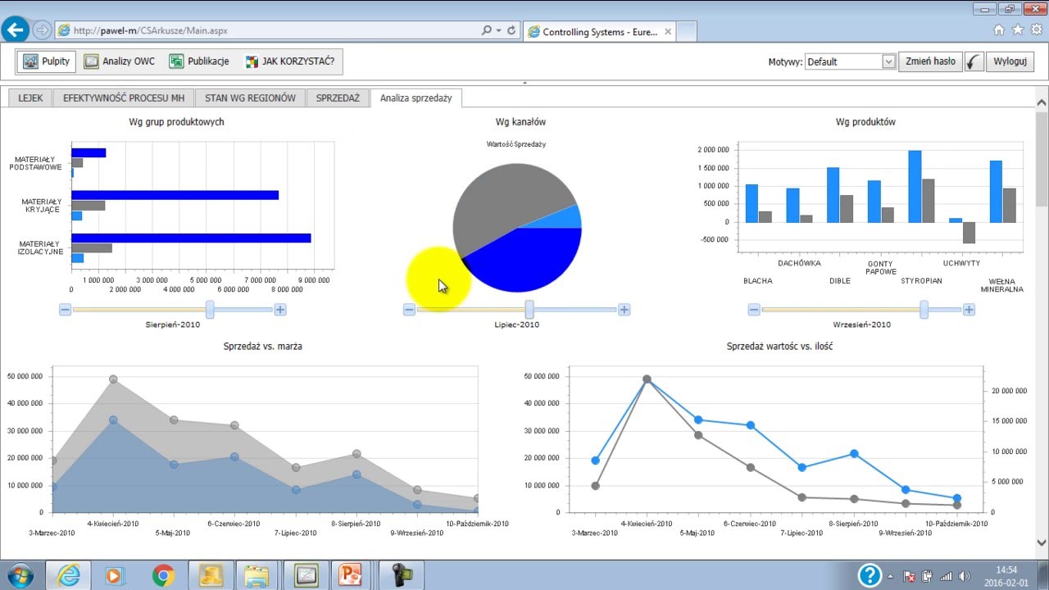Screen dimensions: 1049x590
Task: Switch to the EFEKTYWNOŚĆ PROCESU MH tab
Action: pos(124,98)
